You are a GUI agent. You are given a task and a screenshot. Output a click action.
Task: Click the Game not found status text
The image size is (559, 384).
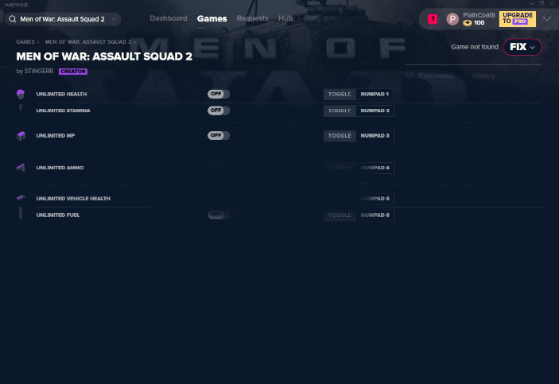coord(475,47)
